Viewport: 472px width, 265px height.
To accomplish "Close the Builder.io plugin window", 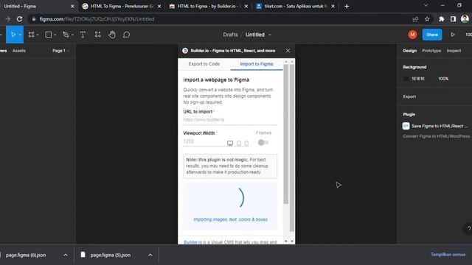I will (x=288, y=51).
